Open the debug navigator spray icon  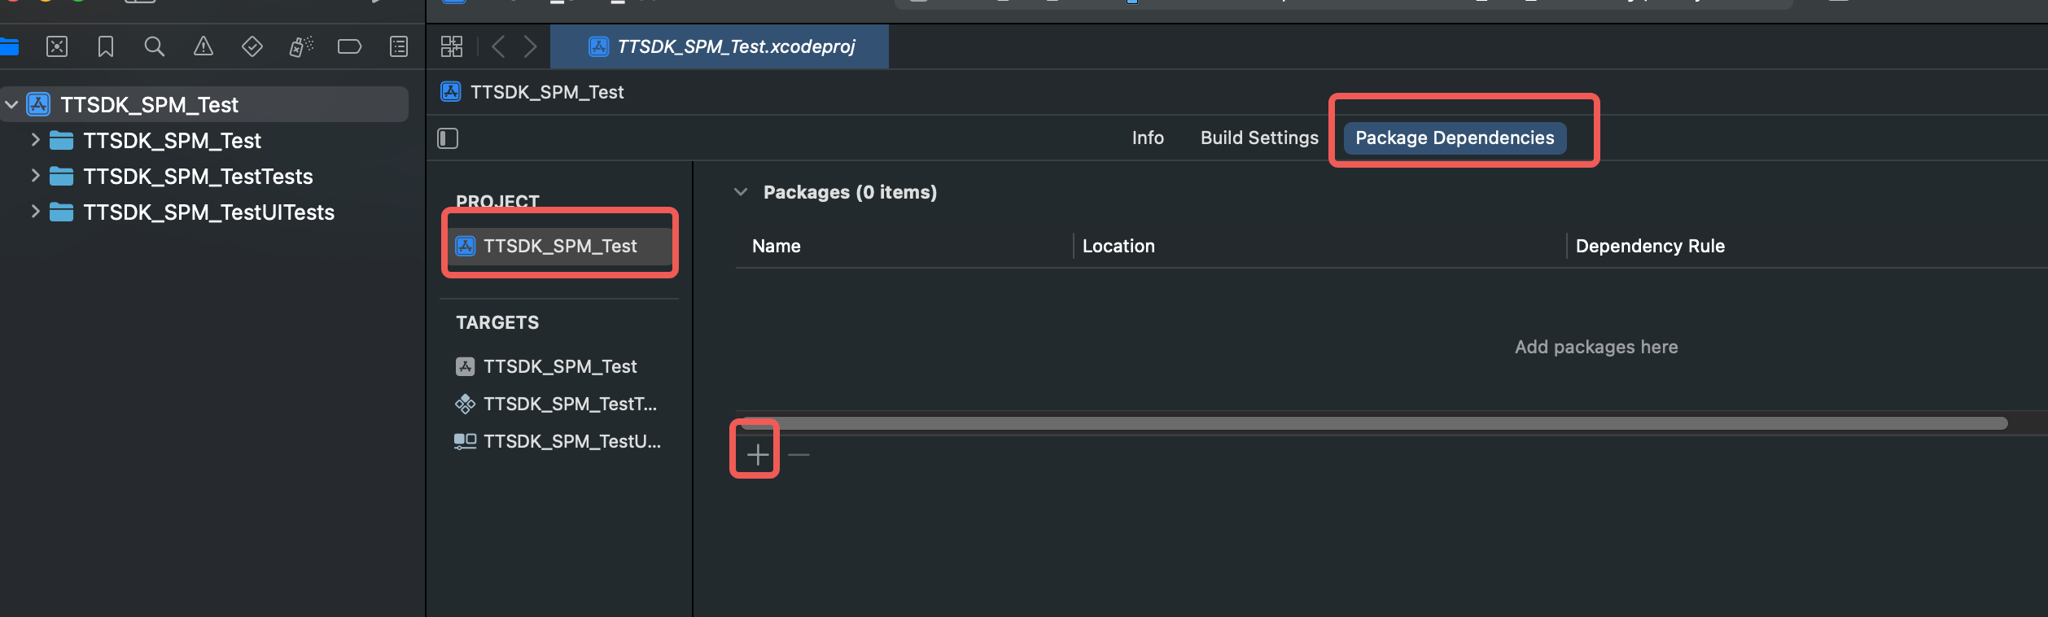tap(301, 47)
